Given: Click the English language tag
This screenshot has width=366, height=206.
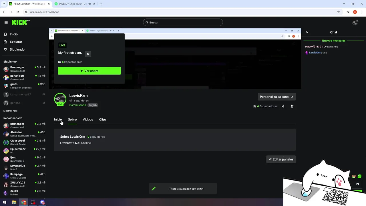Looking at the screenshot, I should (93, 105).
